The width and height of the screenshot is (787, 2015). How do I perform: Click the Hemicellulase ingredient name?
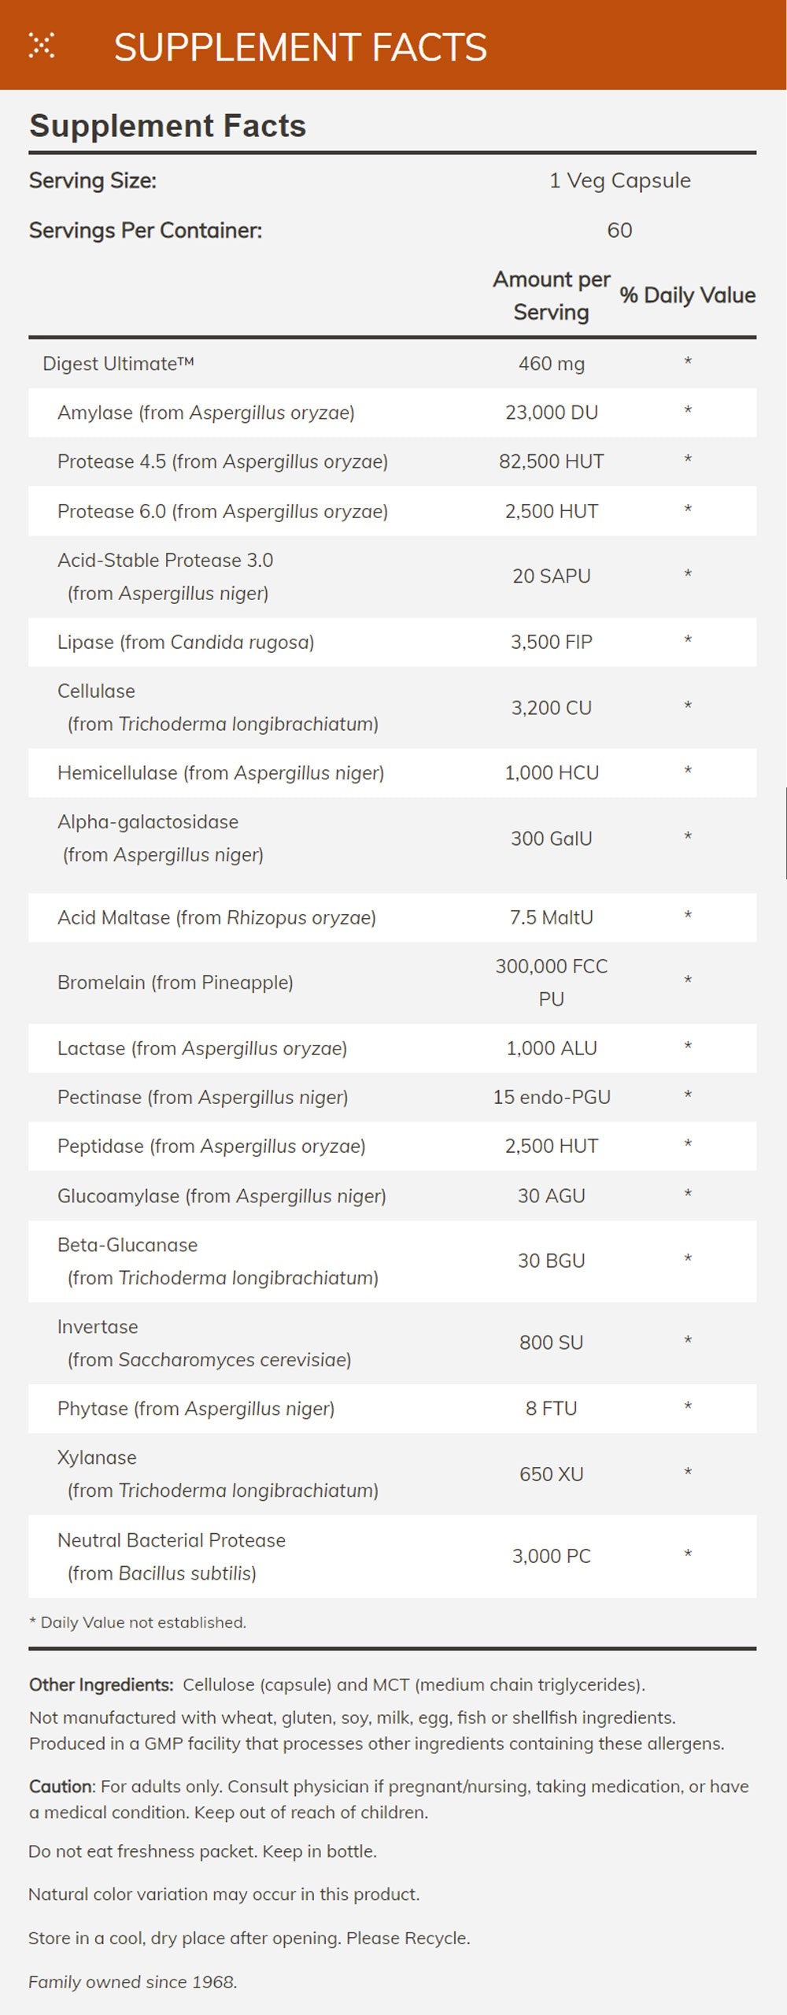[x=220, y=772]
